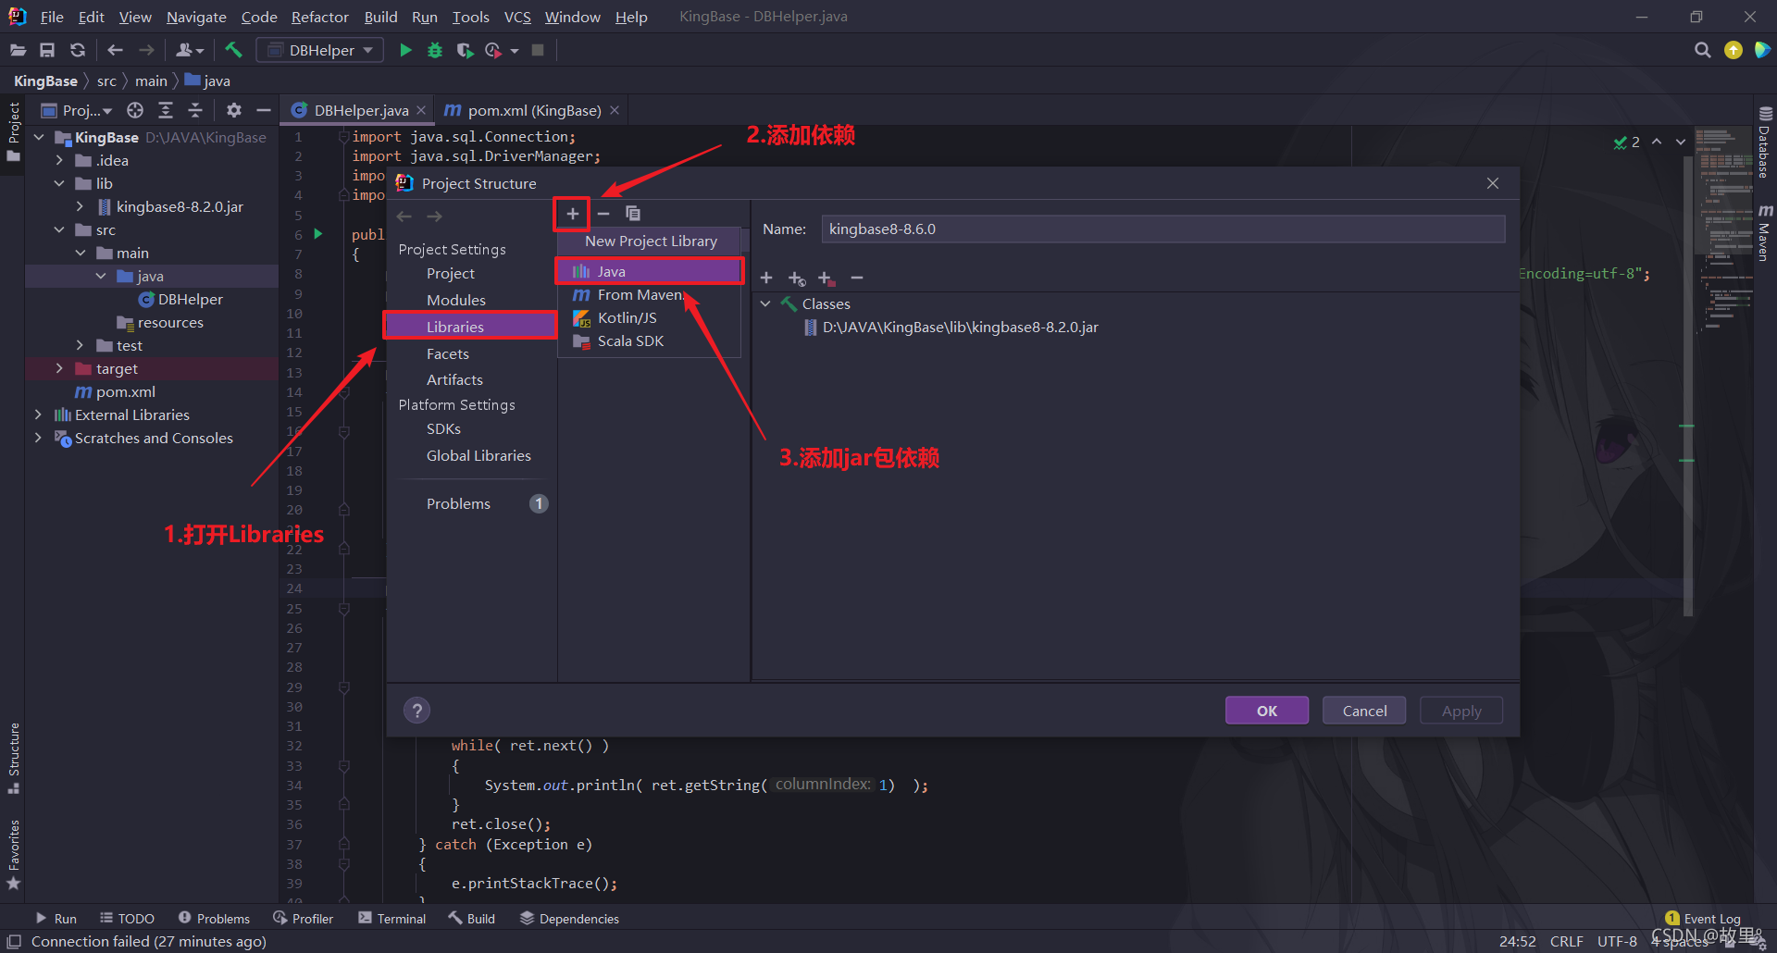Click the Open folder toolbar icon
Viewport: 1777px width, 953px height.
(18, 50)
